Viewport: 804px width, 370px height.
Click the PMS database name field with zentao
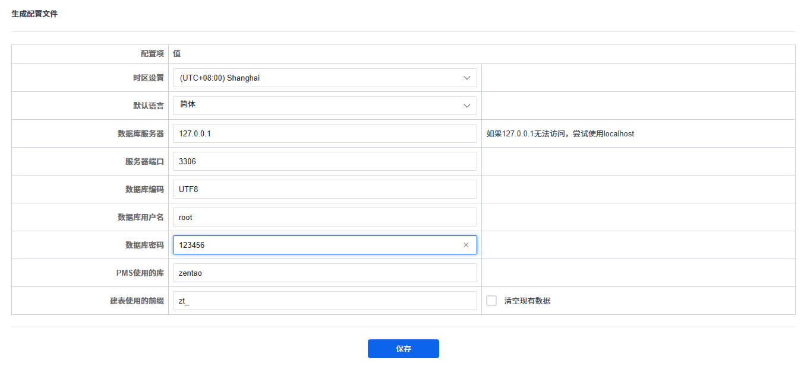coord(324,273)
